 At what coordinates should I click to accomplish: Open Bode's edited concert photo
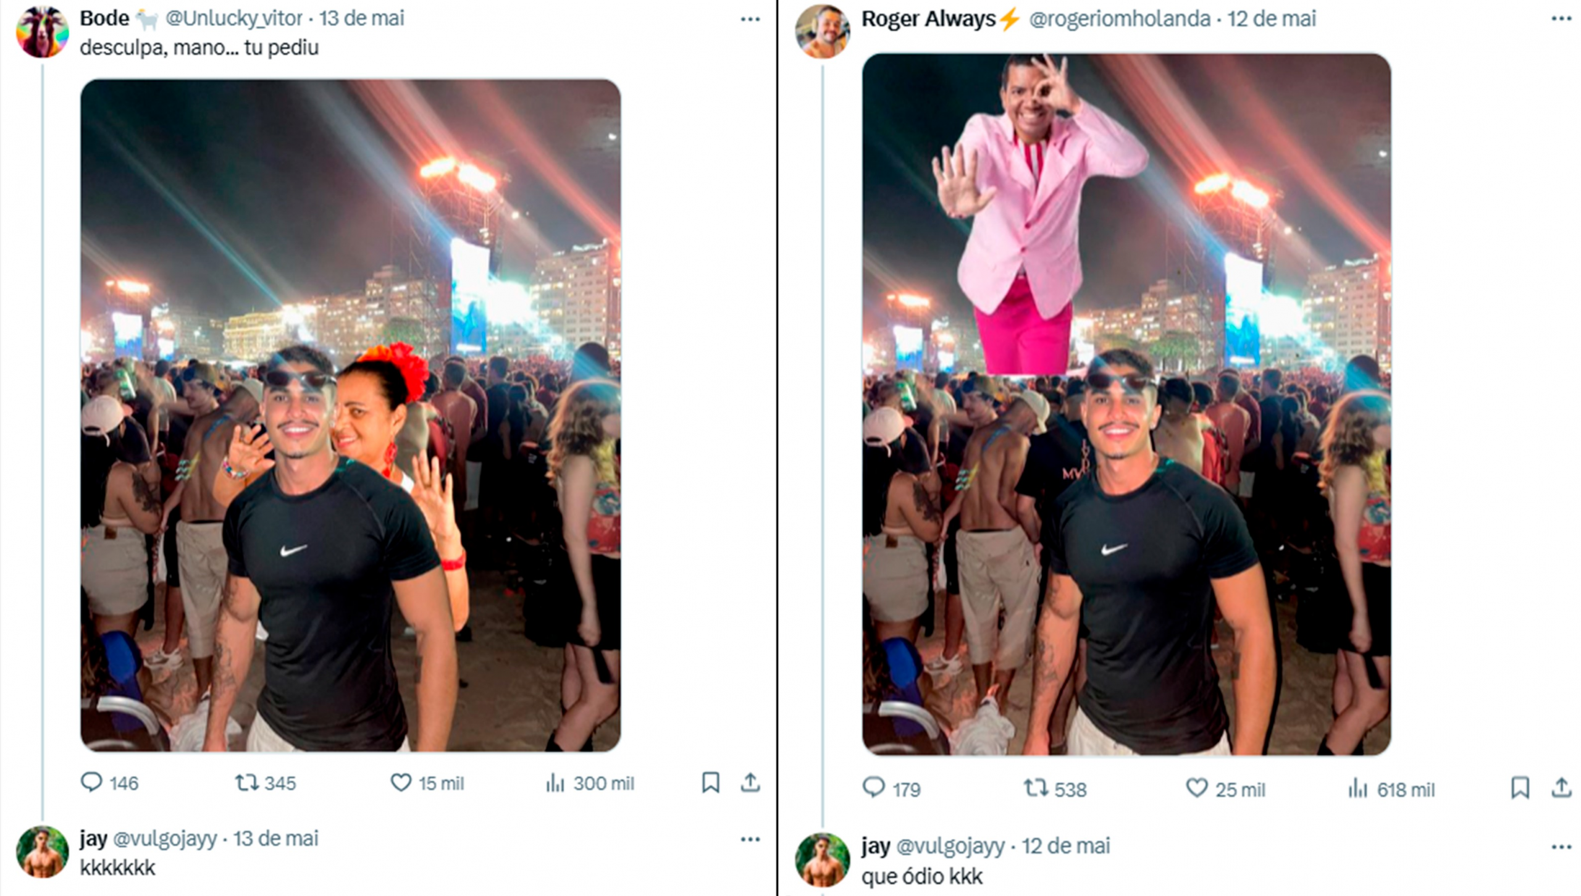[350, 415]
